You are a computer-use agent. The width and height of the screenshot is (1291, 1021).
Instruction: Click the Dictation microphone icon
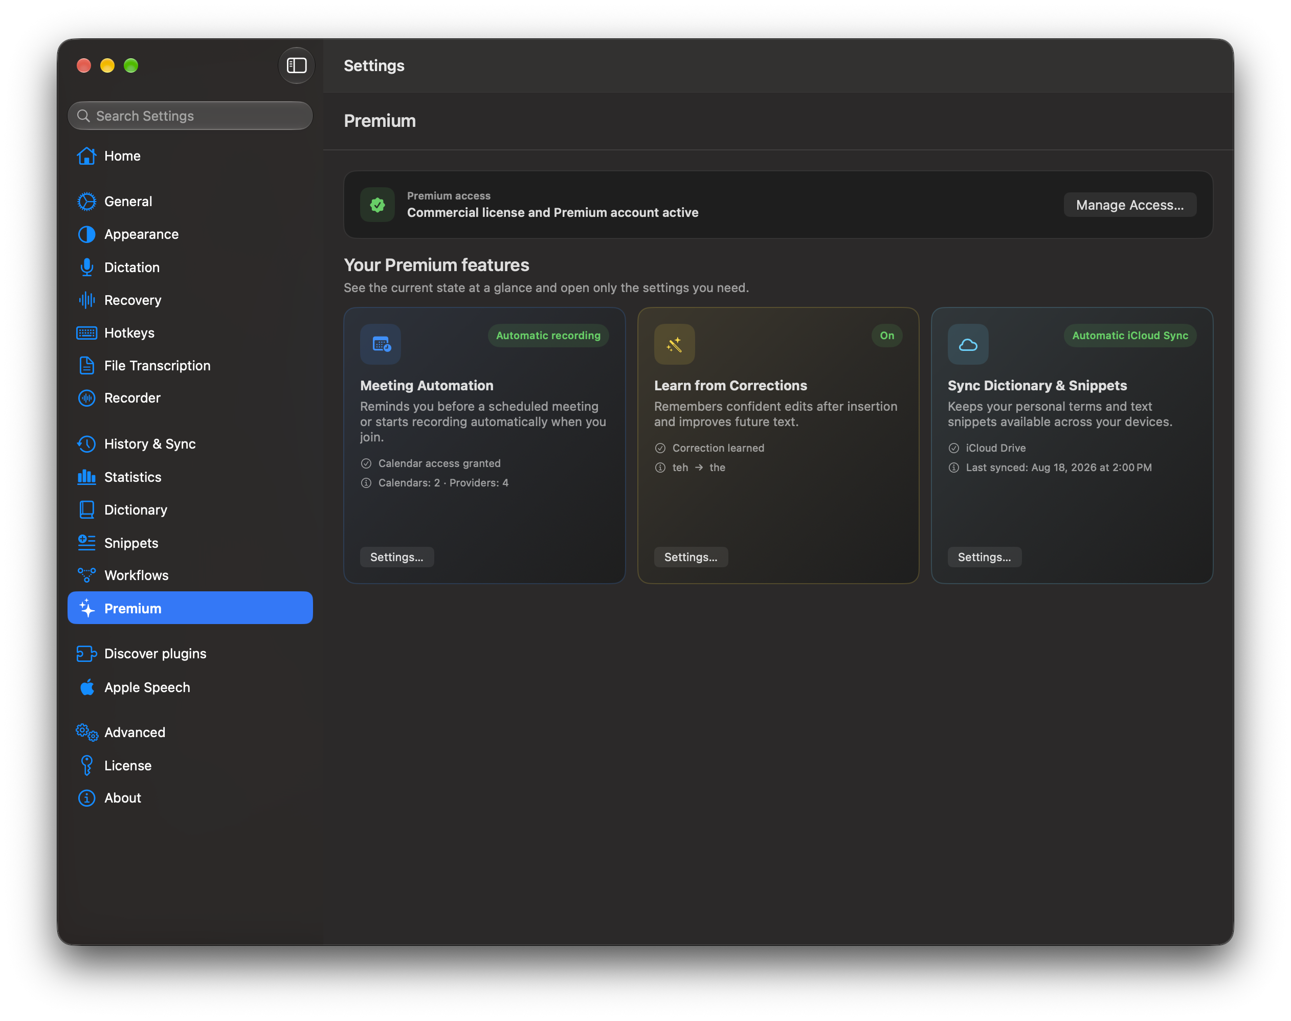pyautogui.click(x=86, y=267)
